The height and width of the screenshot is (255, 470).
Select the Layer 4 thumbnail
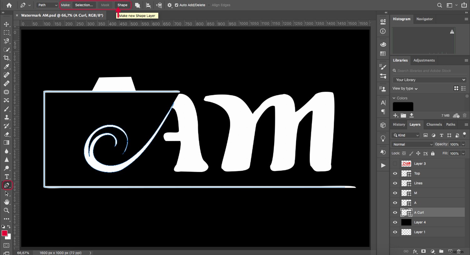point(406,222)
